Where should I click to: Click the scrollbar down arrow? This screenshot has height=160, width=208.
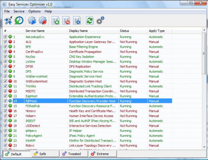[204, 147]
